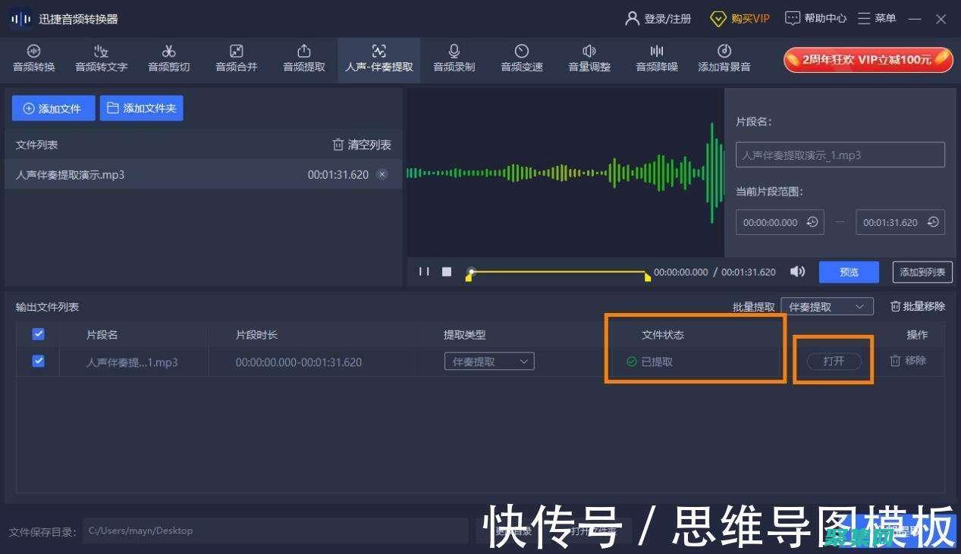Switch to 音频变速 speed adjustment
This screenshot has width=961, height=554.
pyautogui.click(x=521, y=59)
